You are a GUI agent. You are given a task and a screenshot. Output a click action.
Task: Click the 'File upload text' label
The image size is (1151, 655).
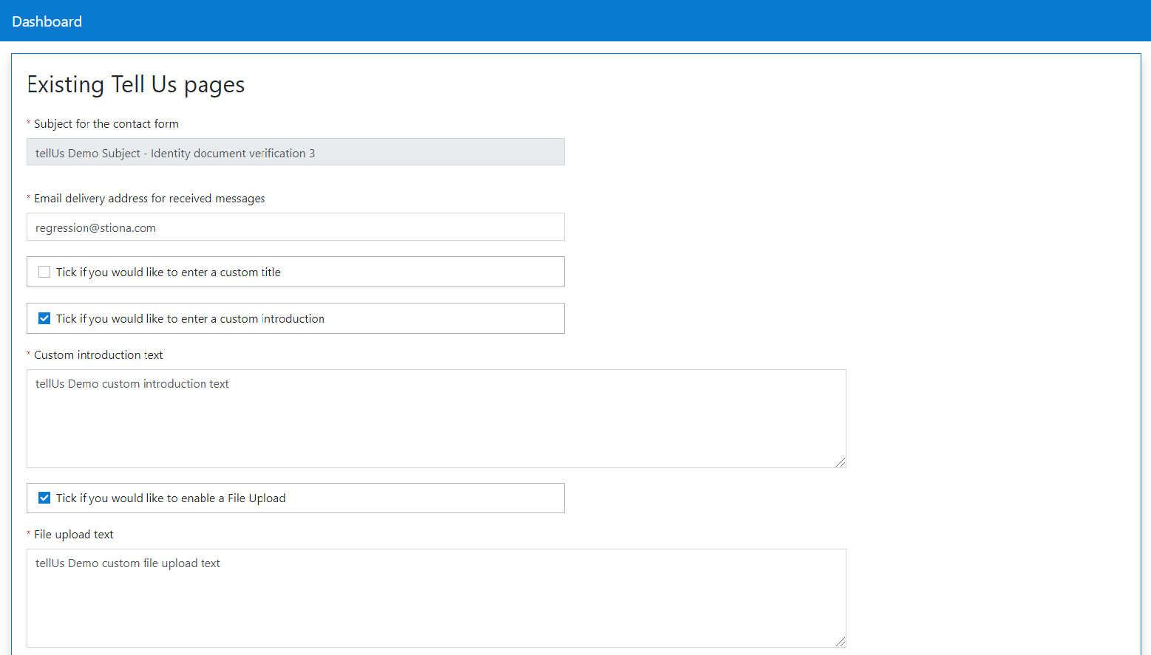pos(74,535)
